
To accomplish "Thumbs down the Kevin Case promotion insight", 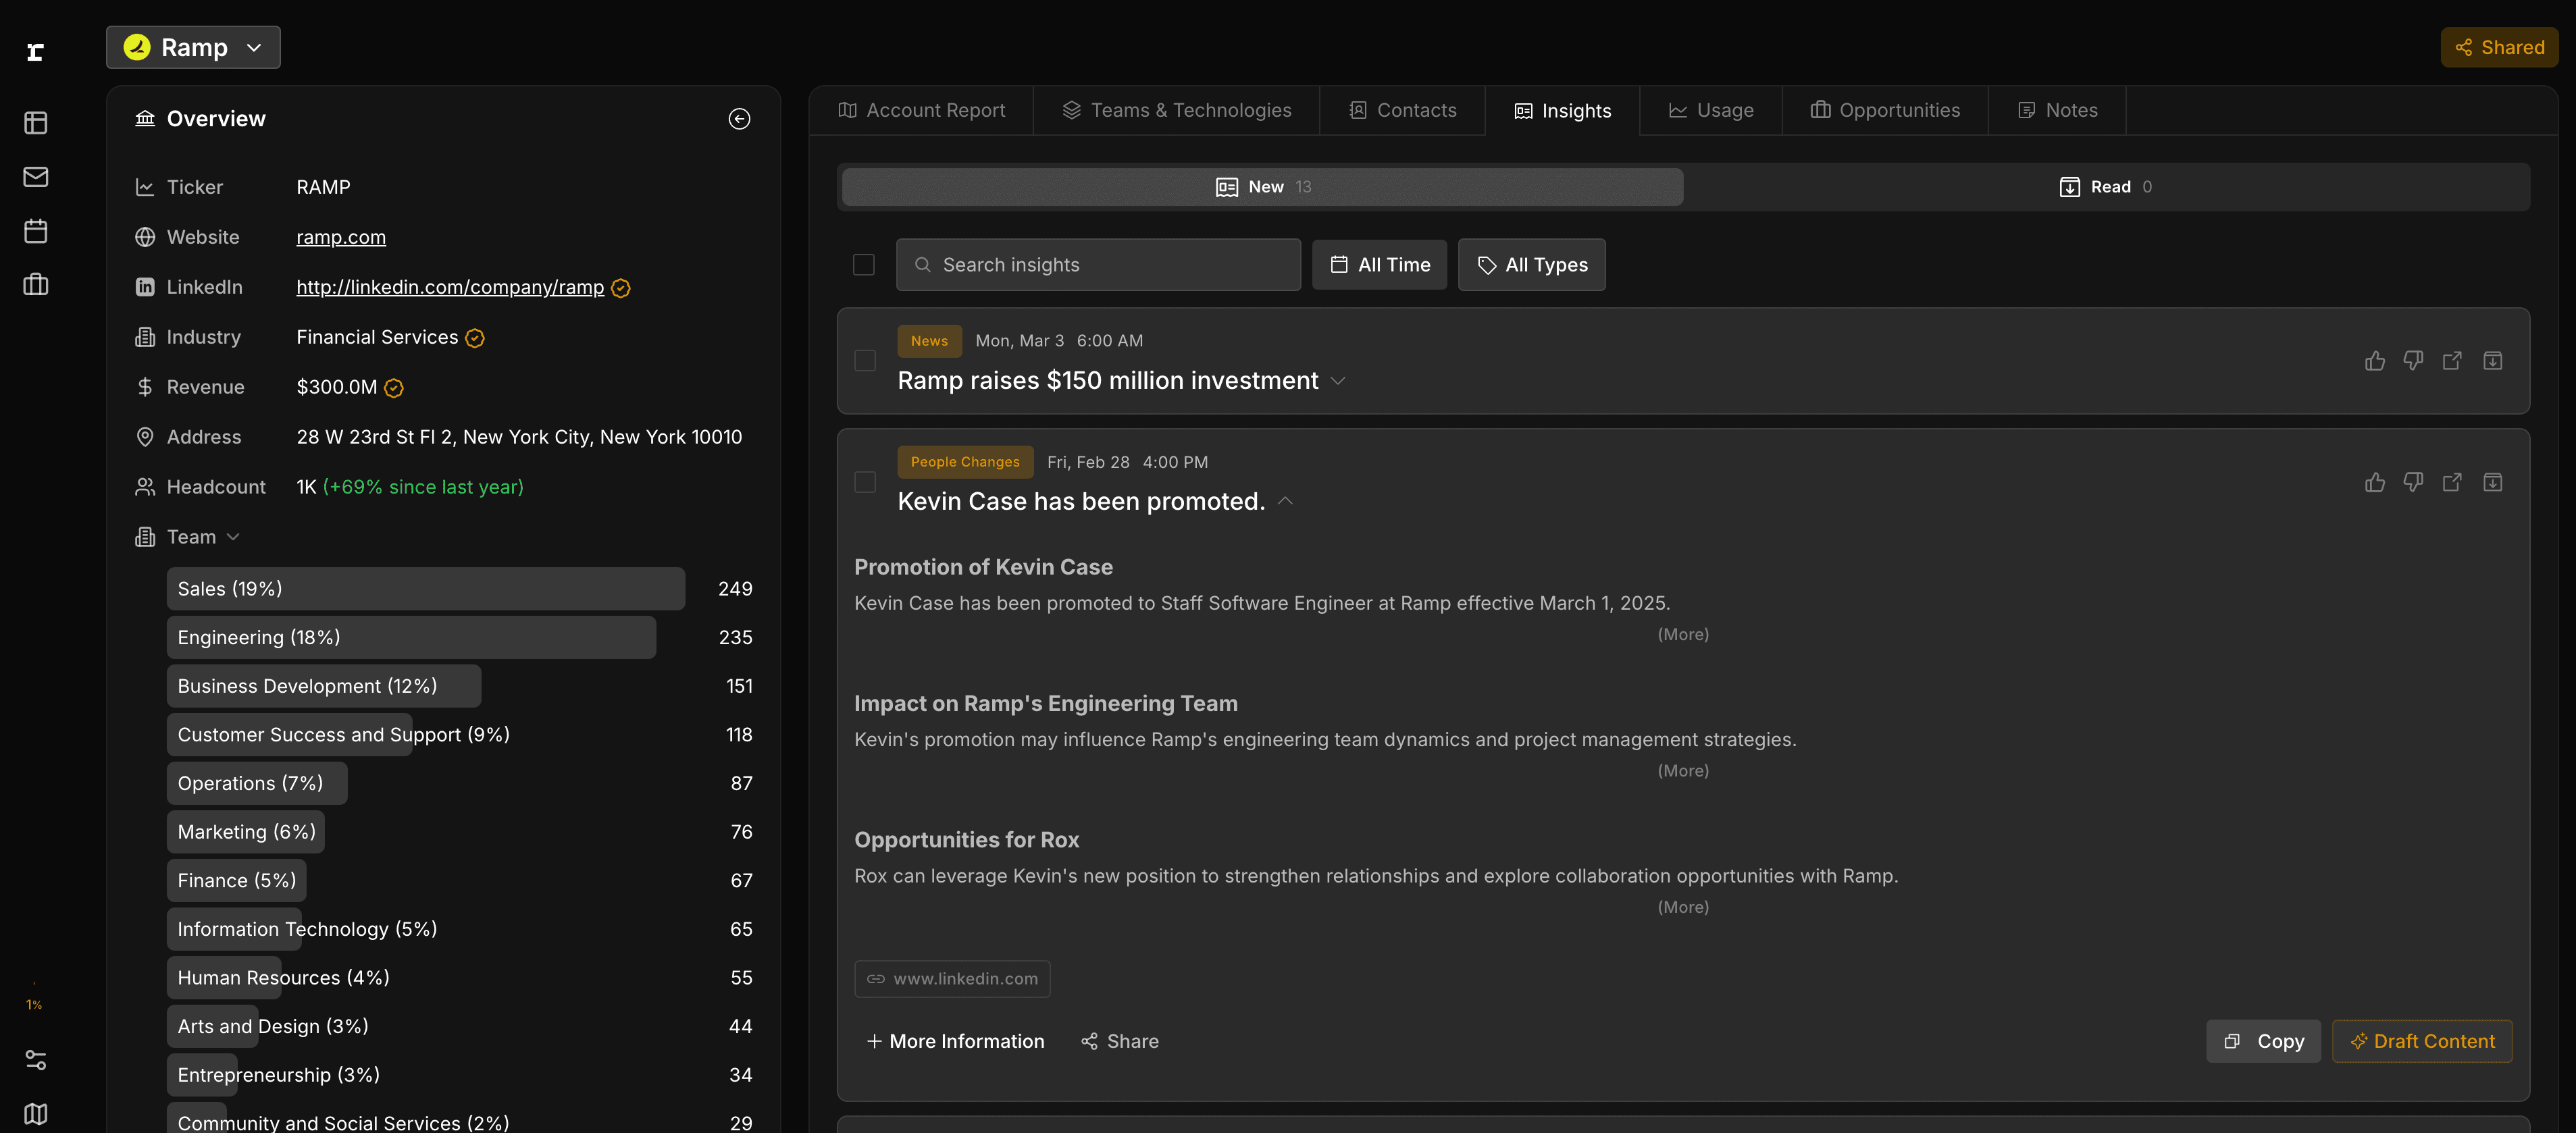I will point(2413,483).
